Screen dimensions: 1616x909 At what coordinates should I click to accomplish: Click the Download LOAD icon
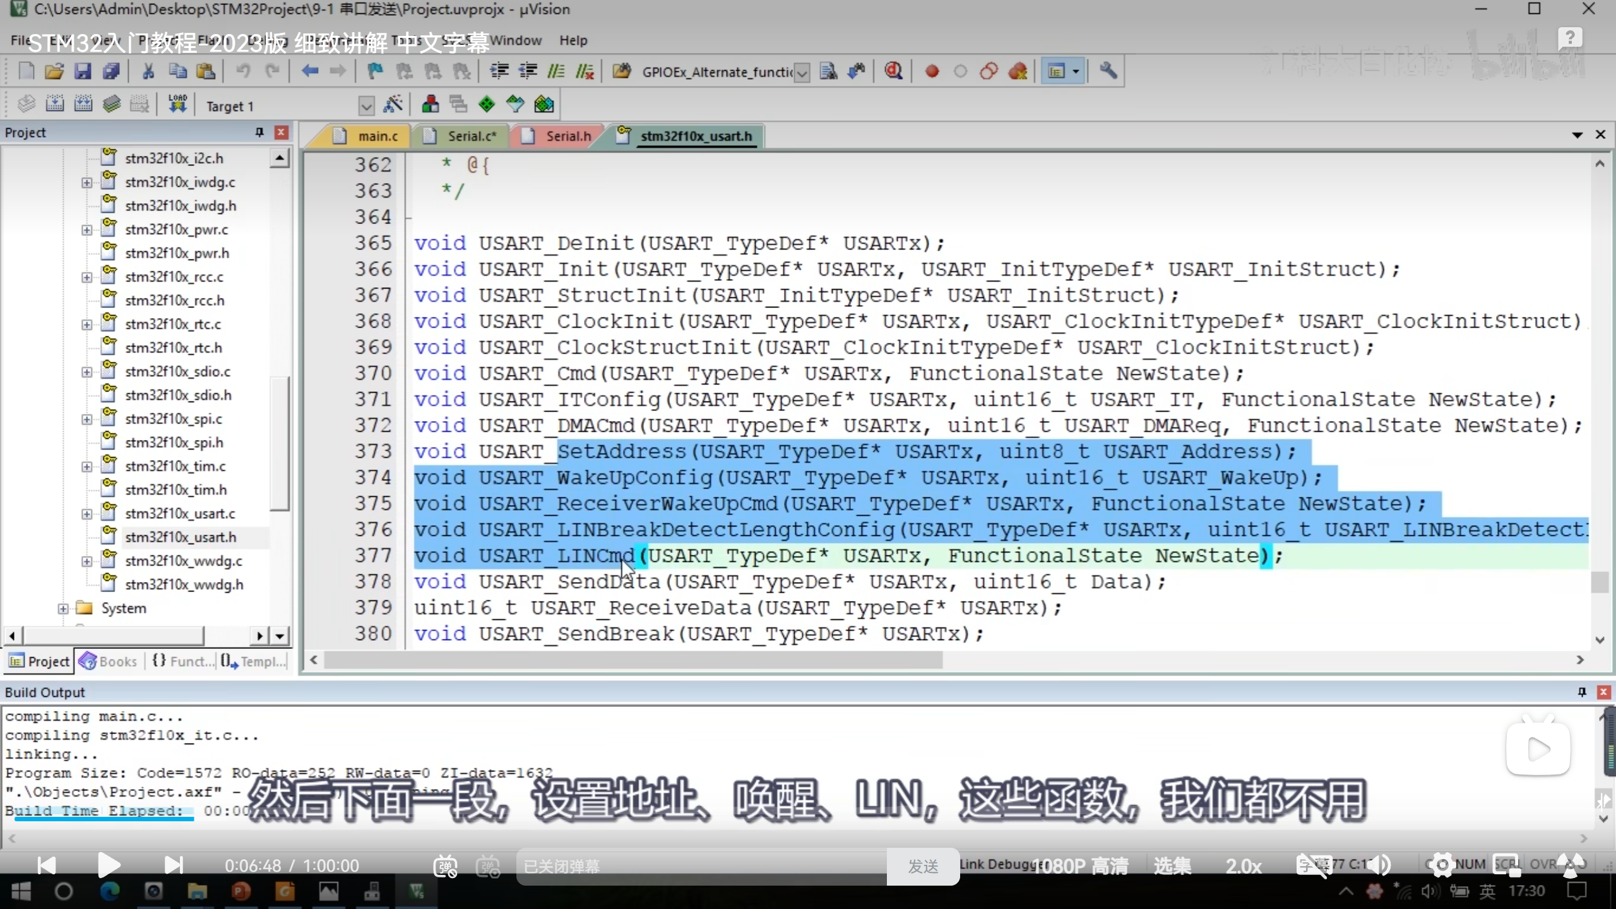coord(177,105)
